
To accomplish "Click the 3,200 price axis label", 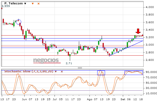I will [150, 37].
